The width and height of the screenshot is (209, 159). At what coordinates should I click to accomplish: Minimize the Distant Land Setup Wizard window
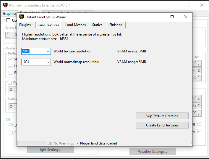[x=158, y=17]
